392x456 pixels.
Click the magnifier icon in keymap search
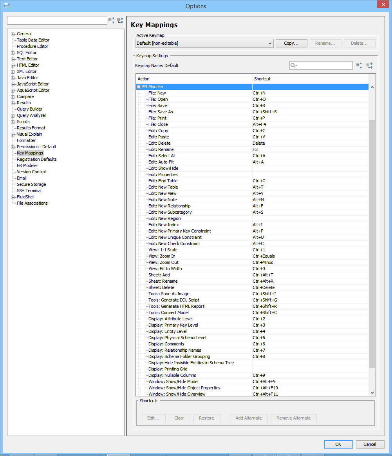click(x=294, y=65)
